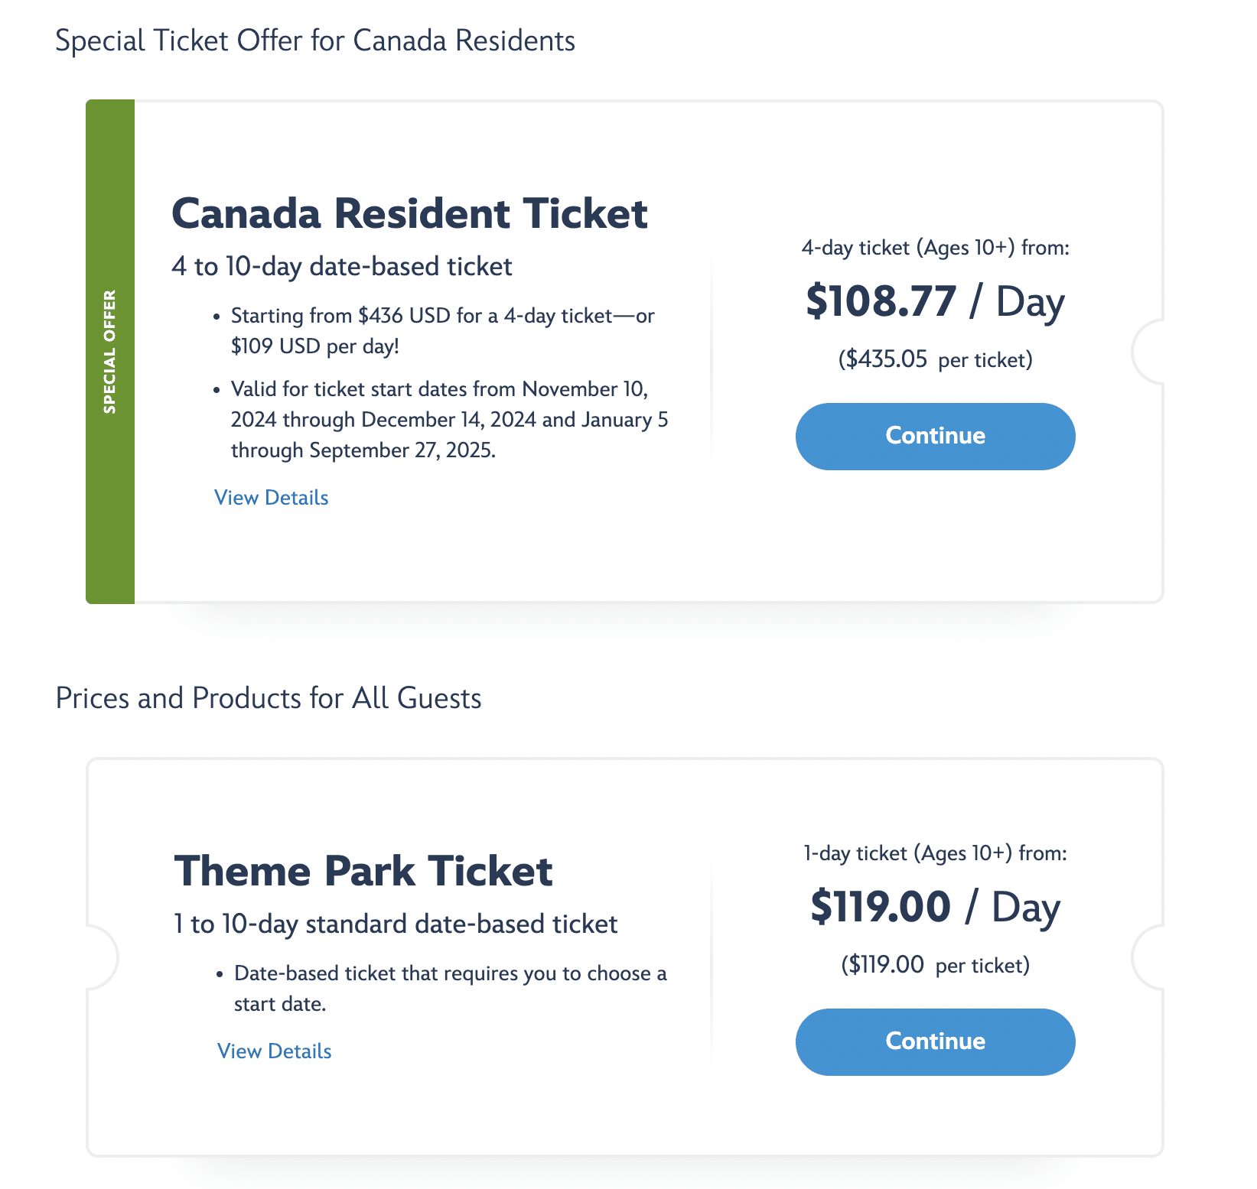The height and width of the screenshot is (1189, 1257).
Task: Click the green Special Offer banner
Action: point(110,352)
